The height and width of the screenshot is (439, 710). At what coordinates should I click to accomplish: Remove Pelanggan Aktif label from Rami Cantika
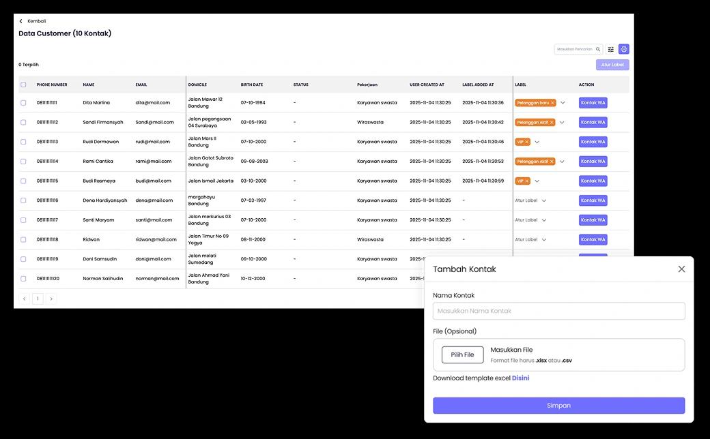552,162
